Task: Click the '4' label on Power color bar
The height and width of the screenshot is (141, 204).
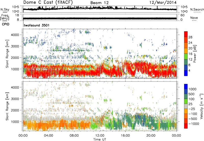Action: click(189, 70)
